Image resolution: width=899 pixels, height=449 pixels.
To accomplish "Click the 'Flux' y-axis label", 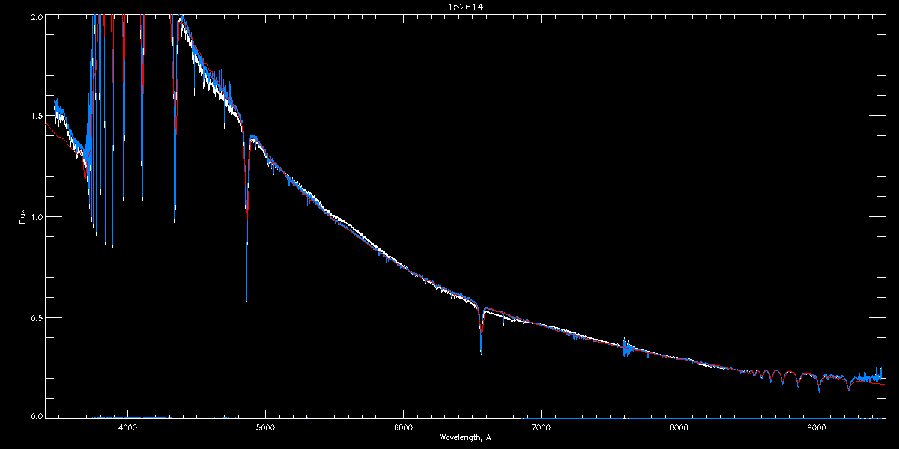I will pyautogui.click(x=22, y=216).
